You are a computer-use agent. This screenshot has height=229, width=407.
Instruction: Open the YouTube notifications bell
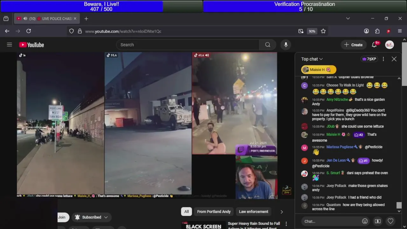pyautogui.click(x=374, y=45)
